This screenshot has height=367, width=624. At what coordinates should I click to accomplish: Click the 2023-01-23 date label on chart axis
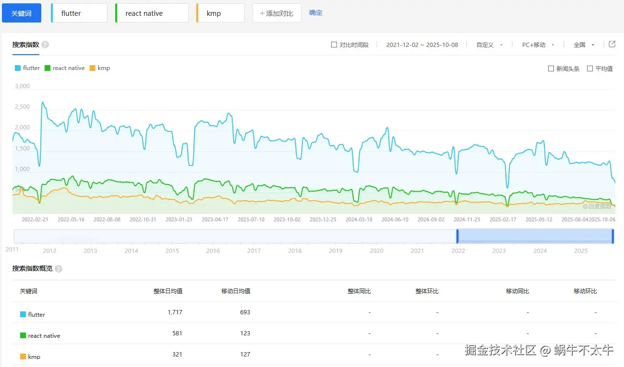pyautogui.click(x=179, y=219)
